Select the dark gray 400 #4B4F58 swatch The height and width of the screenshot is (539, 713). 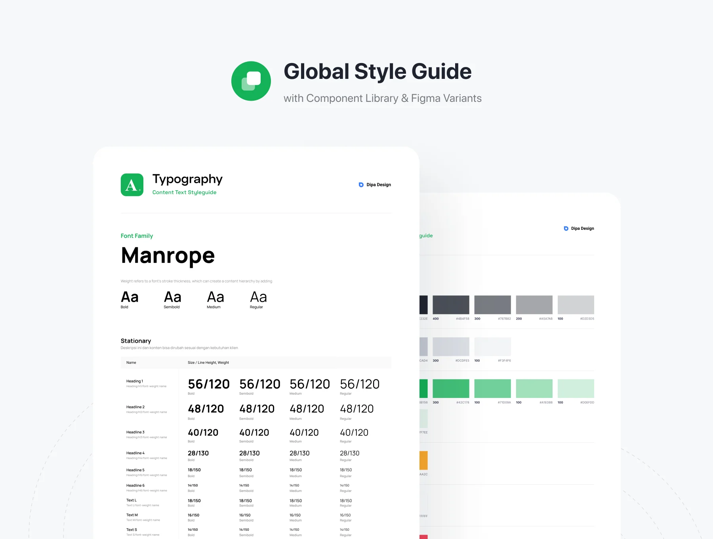[x=451, y=305]
